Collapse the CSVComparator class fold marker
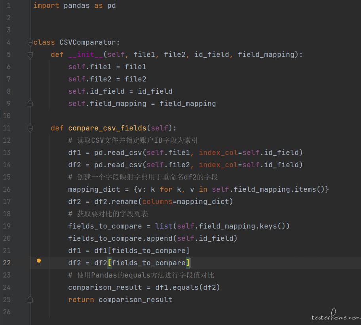Image resolution: width=361 pixels, height=325 pixels. [x=30, y=43]
